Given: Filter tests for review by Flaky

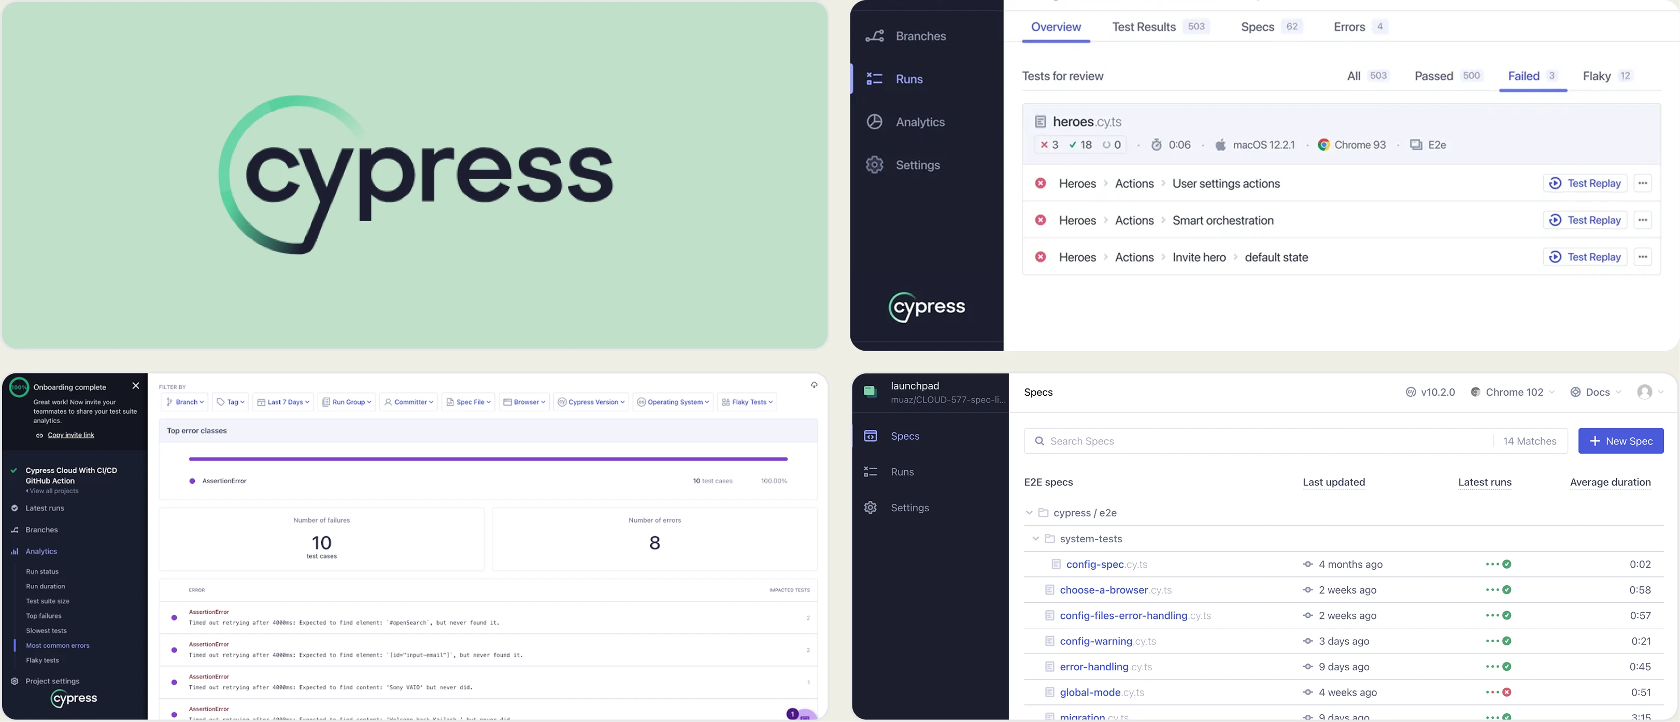Looking at the screenshot, I should click(1607, 76).
